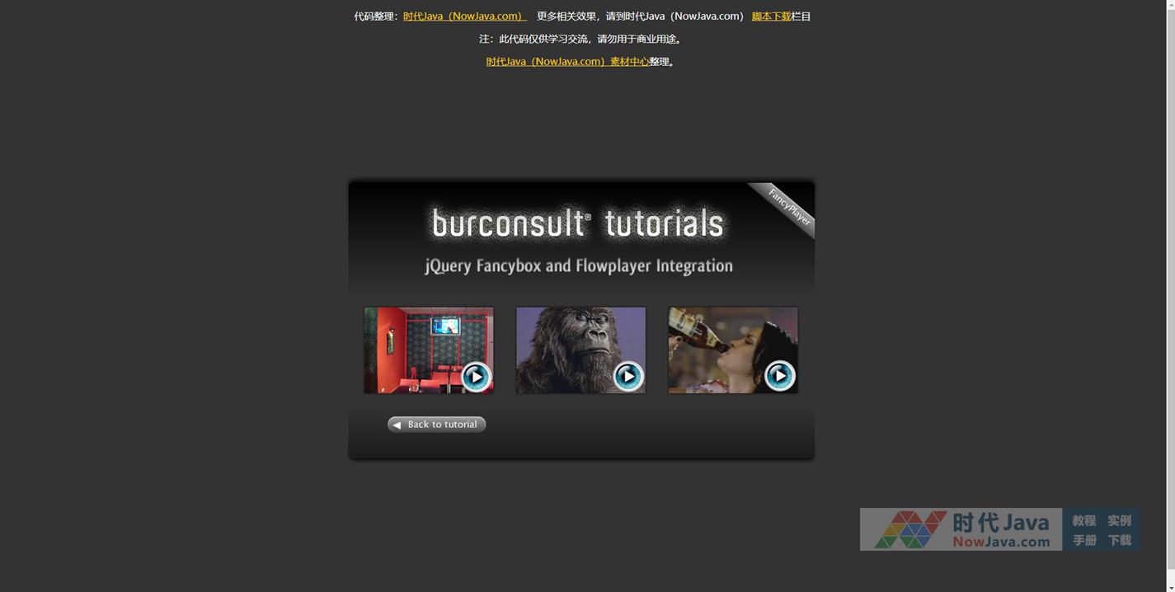Click the colorful triangle 时代Java logo
The height and width of the screenshot is (592, 1175).
[909, 529]
